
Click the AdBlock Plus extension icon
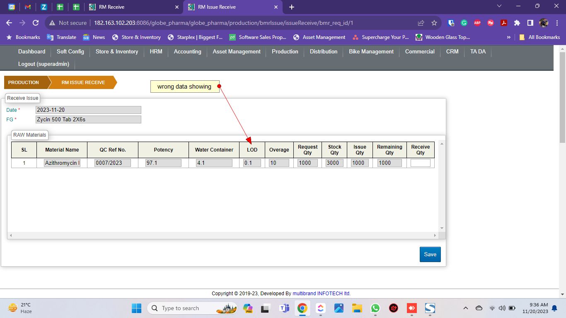click(477, 23)
